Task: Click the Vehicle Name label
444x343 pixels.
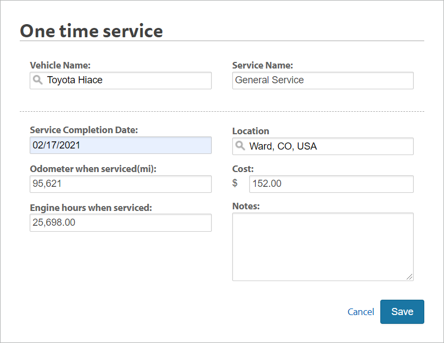Action: pos(60,65)
